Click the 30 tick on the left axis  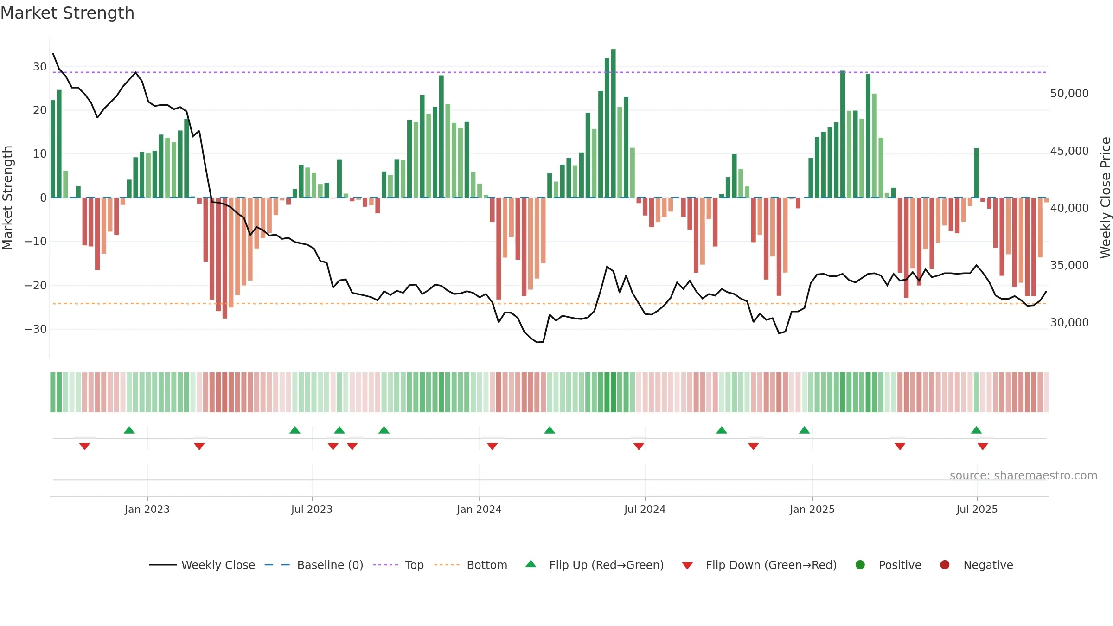pyautogui.click(x=39, y=66)
